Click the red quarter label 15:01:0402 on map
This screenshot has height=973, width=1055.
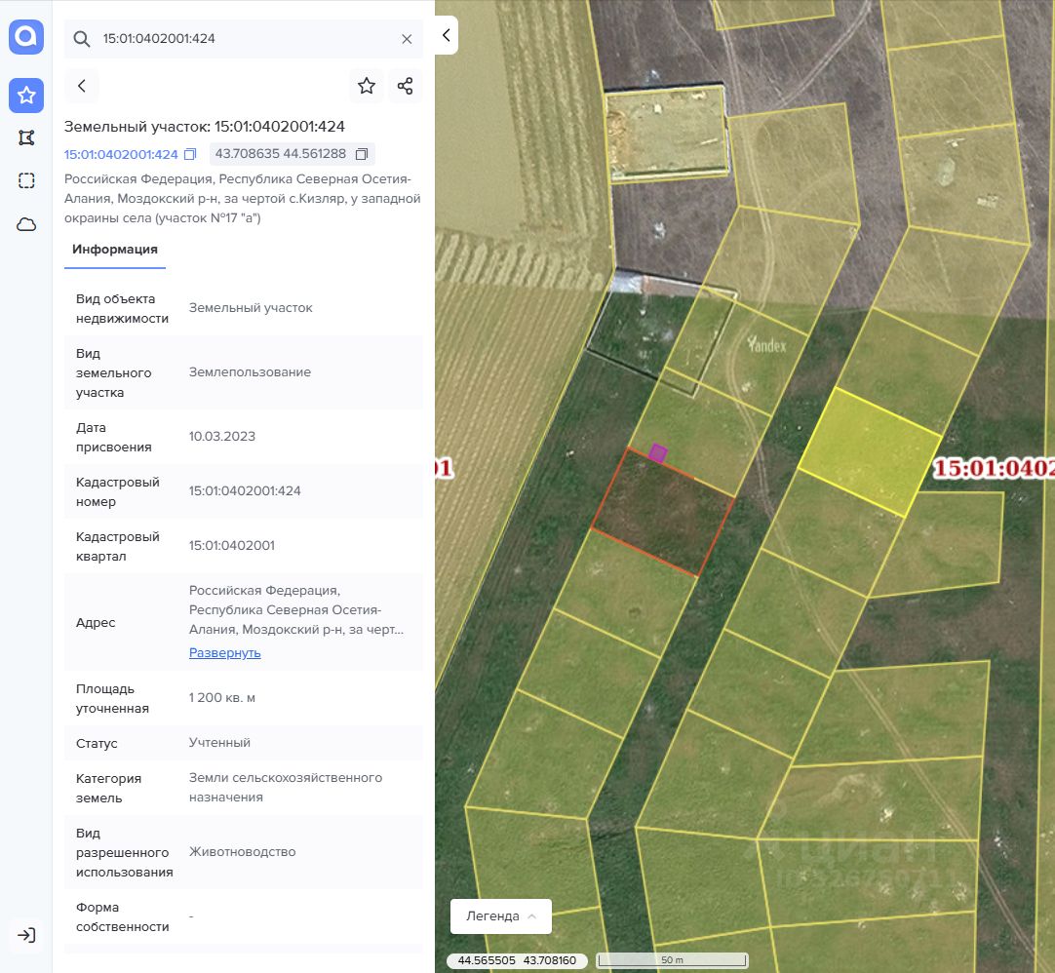point(994,468)
